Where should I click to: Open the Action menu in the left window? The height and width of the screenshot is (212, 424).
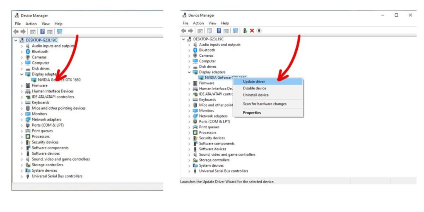coord(31,24)
